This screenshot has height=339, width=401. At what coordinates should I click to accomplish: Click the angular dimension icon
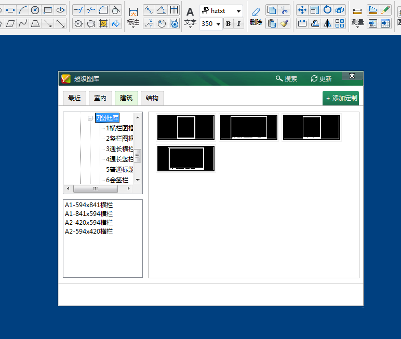[x=162, y=10]
